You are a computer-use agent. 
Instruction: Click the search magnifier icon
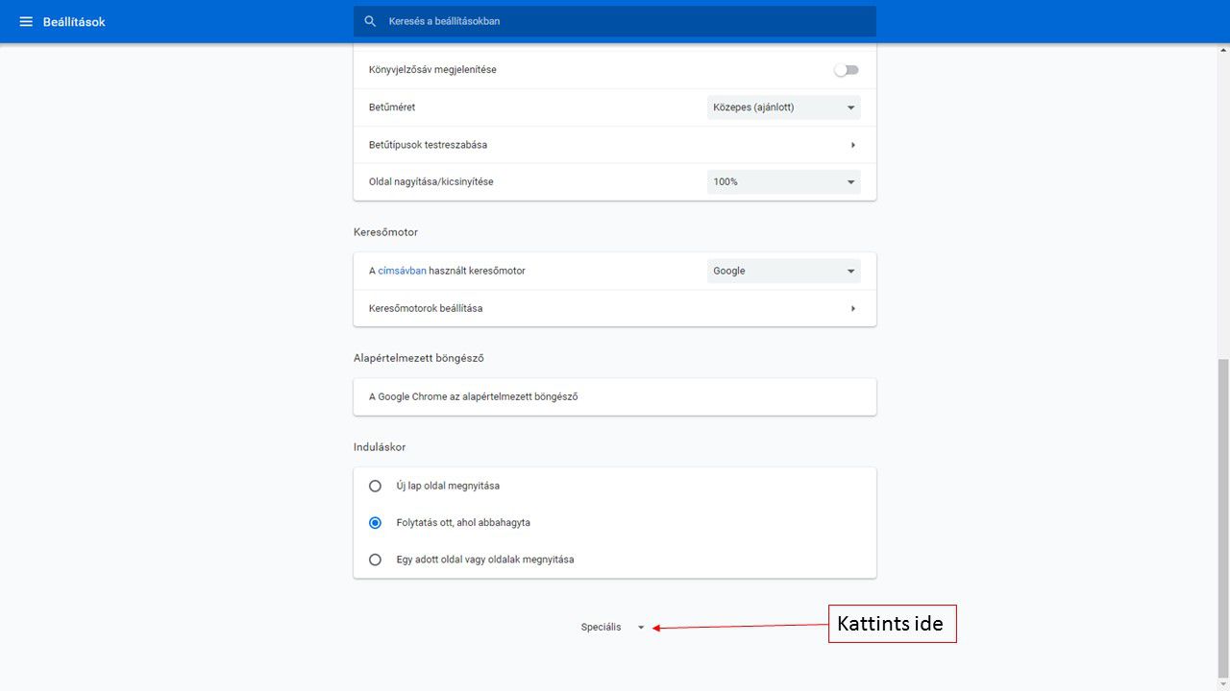[x=370, y=21]
